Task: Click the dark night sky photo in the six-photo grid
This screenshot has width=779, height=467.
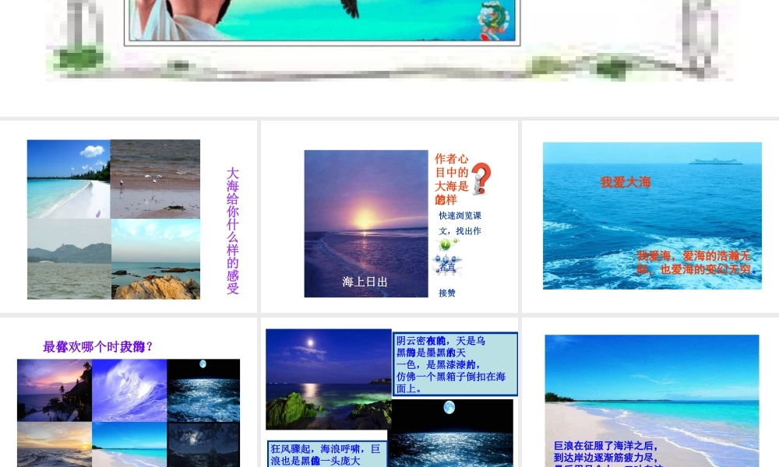Action: coord(203,444)
